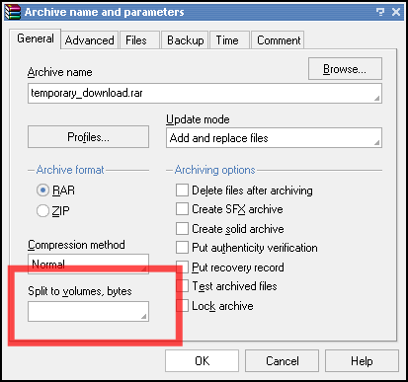Enable Delete files after archiving
408x382 pixels.
182,191
